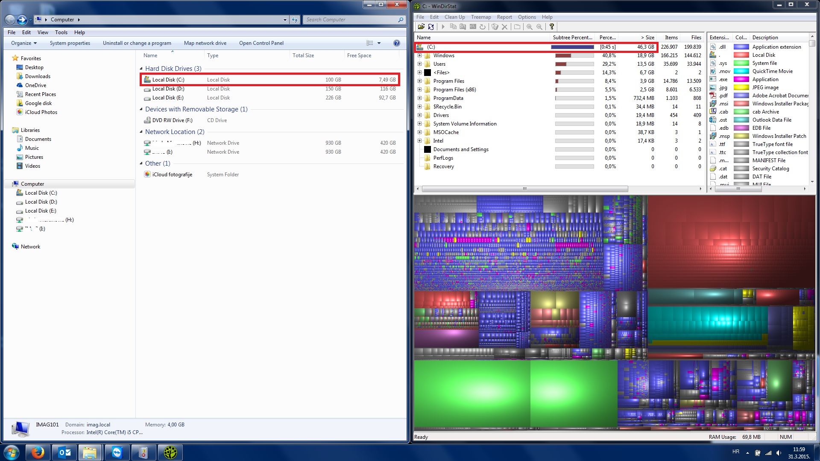The image size is (820, 461).
Task: Click Map network drive button
Action: pyautogui.click(x=205, y=43)
